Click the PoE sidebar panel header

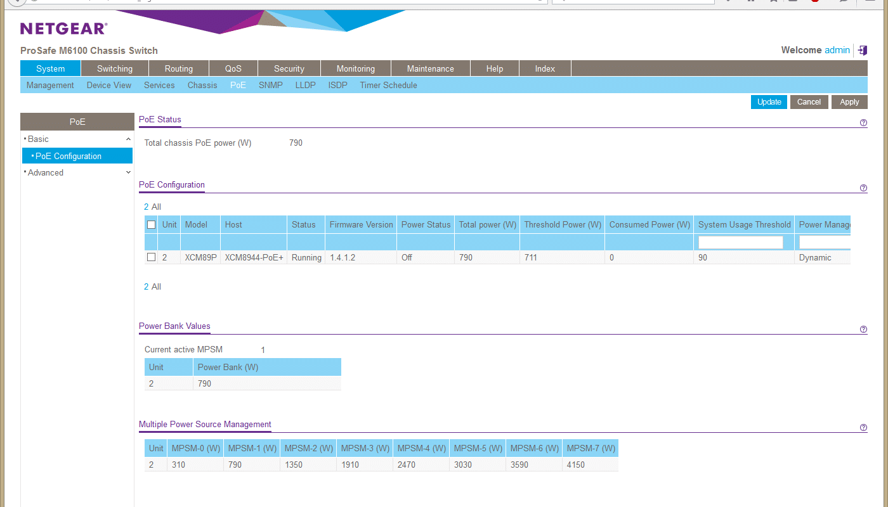(x=77, y=122)
